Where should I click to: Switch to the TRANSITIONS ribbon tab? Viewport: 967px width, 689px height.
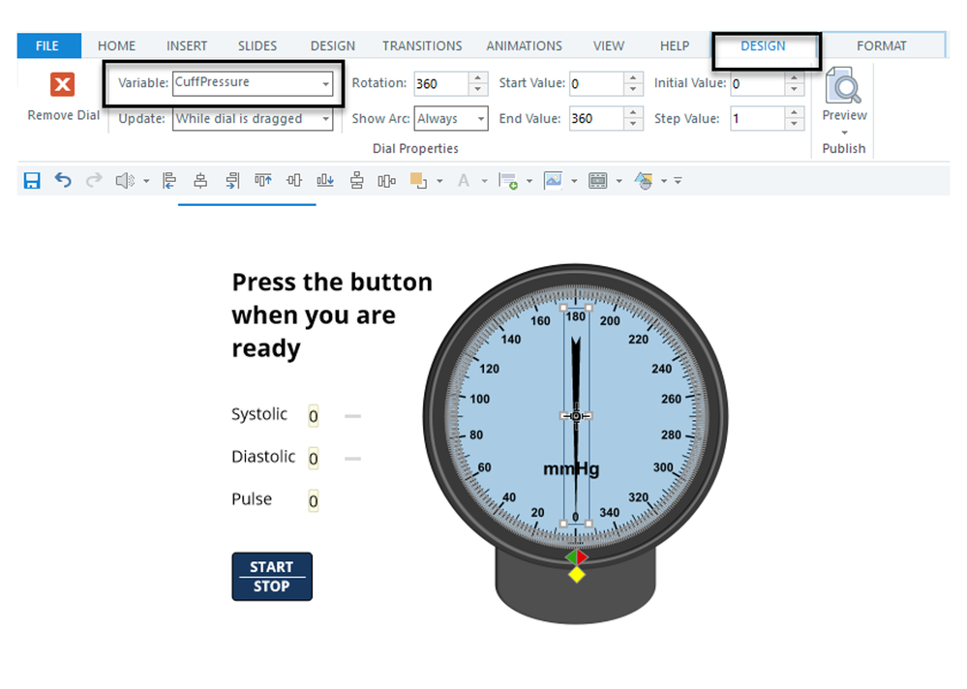tap(422, 45)
